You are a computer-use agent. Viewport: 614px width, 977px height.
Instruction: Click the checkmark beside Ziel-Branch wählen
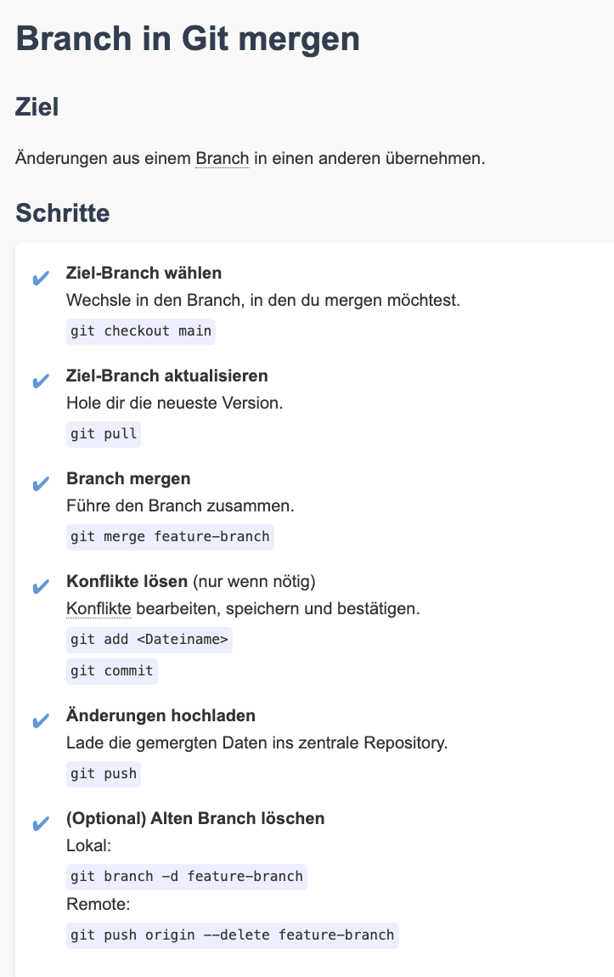tap(40, 280)
